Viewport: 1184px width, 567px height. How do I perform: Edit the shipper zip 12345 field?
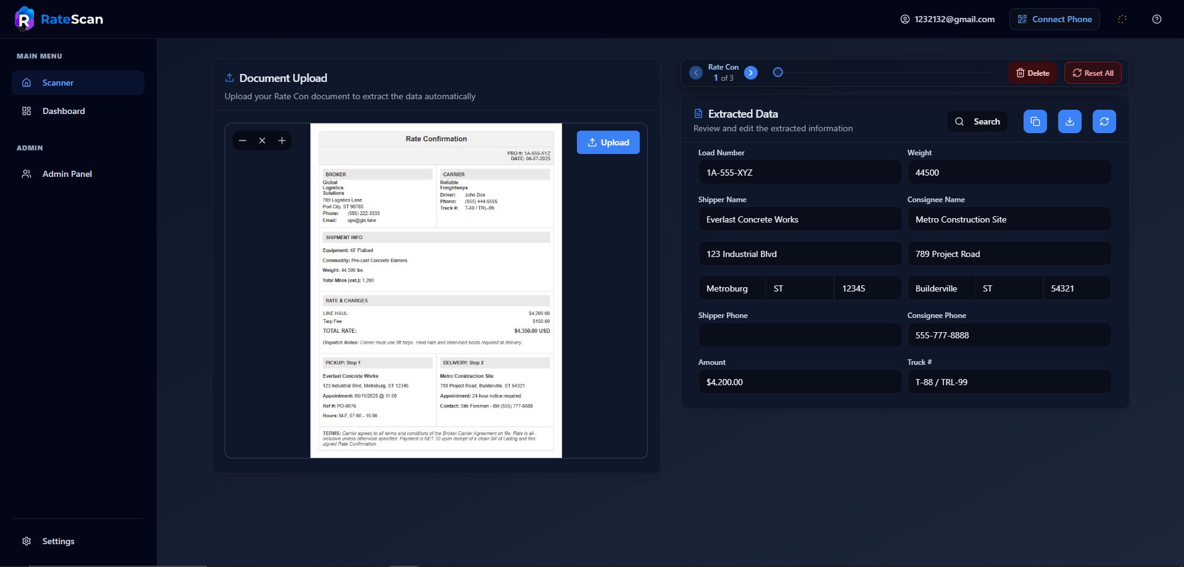click(x=867, y=288)
